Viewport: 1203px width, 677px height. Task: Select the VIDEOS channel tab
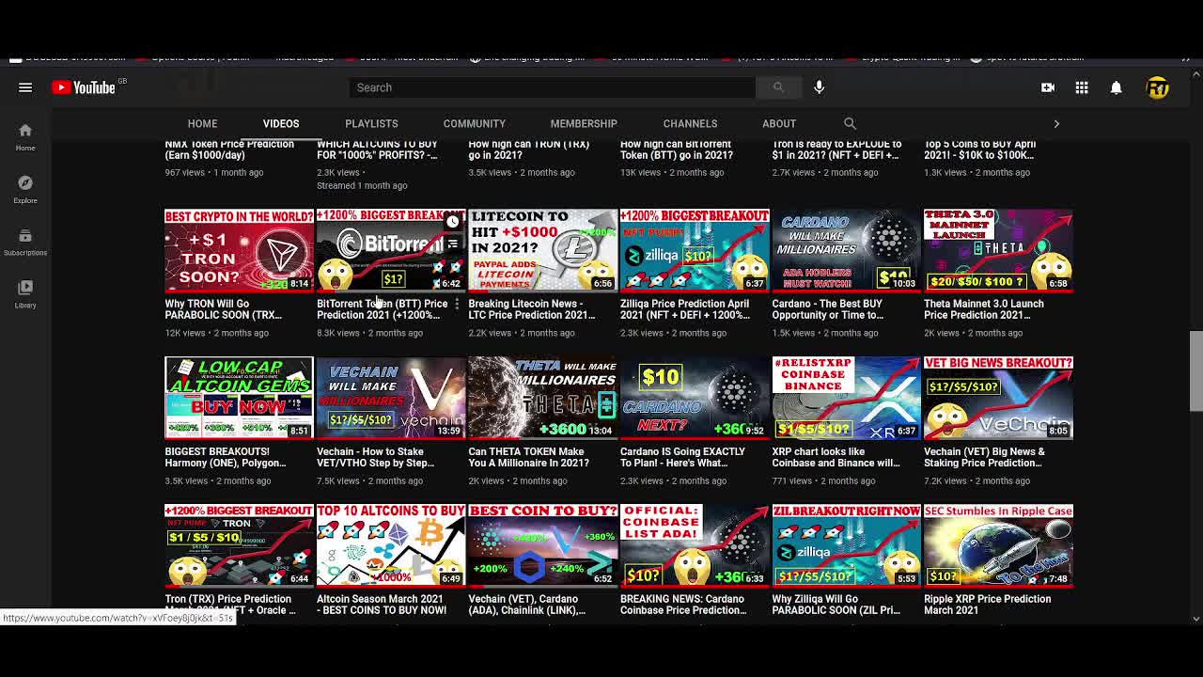tap(281, 123)
